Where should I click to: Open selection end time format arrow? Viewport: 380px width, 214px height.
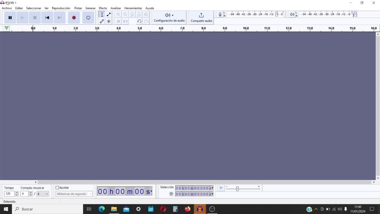[x=212, y=194]
